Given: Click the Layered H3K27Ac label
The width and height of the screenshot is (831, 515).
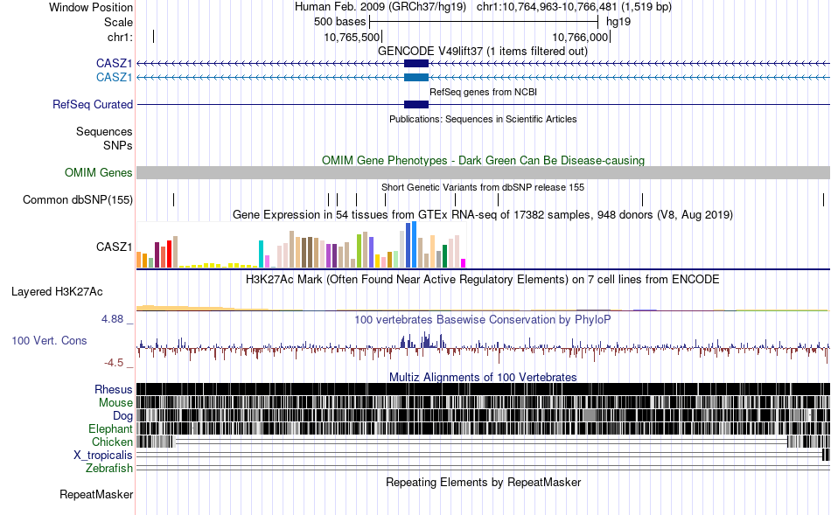Looking at the screenshot, I should (57, 292).
